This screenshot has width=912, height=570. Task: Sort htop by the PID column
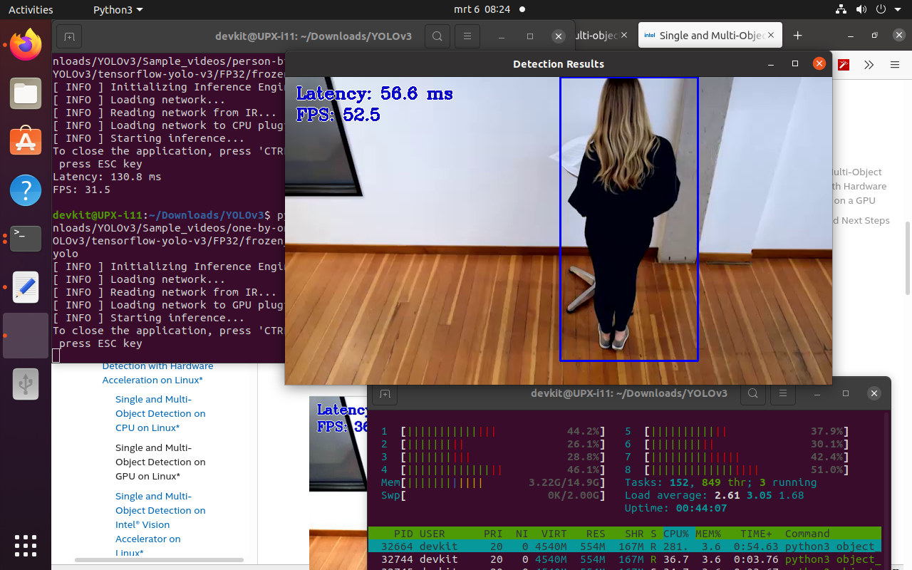point(402,534)
